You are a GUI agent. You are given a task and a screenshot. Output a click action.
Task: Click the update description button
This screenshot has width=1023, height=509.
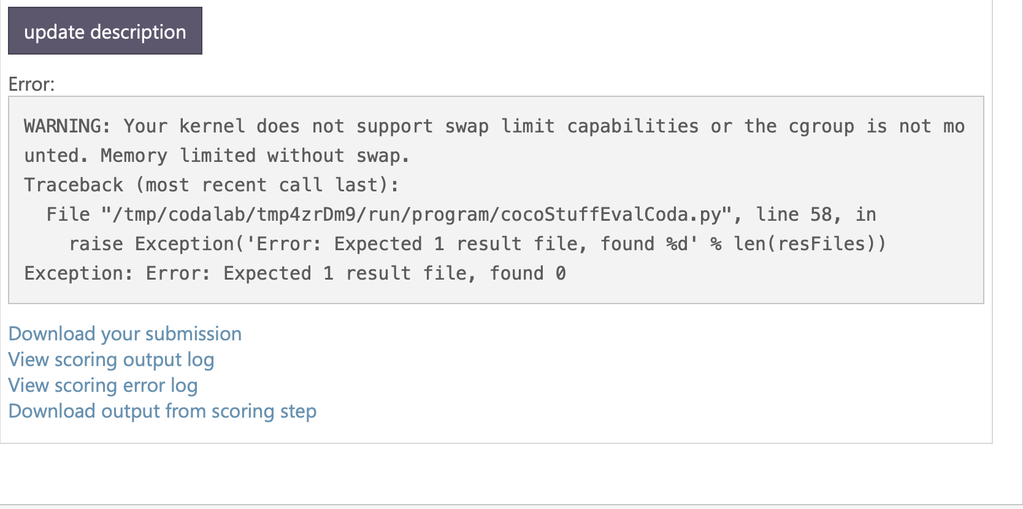pos(104,31)
